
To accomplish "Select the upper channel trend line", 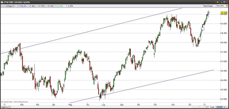I will [x=91, y=31].
